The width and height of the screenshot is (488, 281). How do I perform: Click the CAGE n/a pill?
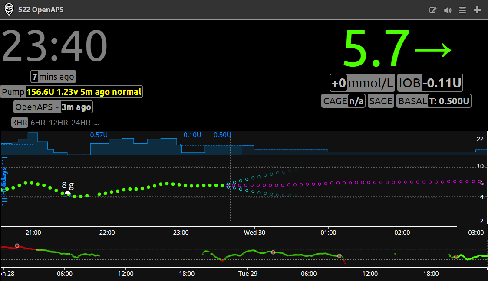click(x=343, y=101)
